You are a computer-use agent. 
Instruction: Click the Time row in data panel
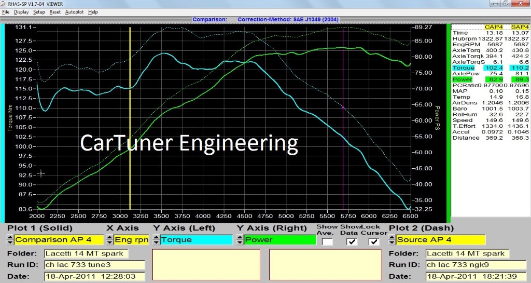491,33
